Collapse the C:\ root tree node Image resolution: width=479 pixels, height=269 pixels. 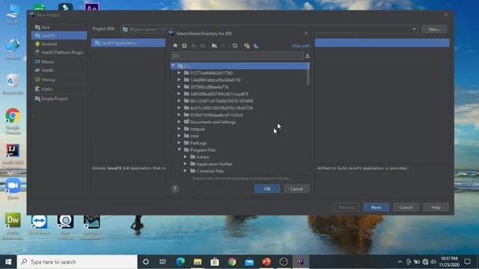pyautogui.click(x=173, y=66)
